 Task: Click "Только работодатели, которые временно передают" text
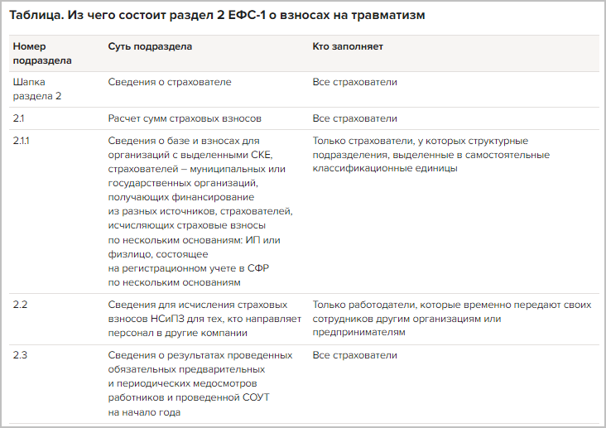(x=451, y=305)
